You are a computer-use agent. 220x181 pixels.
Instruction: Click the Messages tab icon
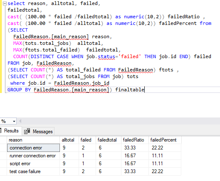click(x=27, y=131)
